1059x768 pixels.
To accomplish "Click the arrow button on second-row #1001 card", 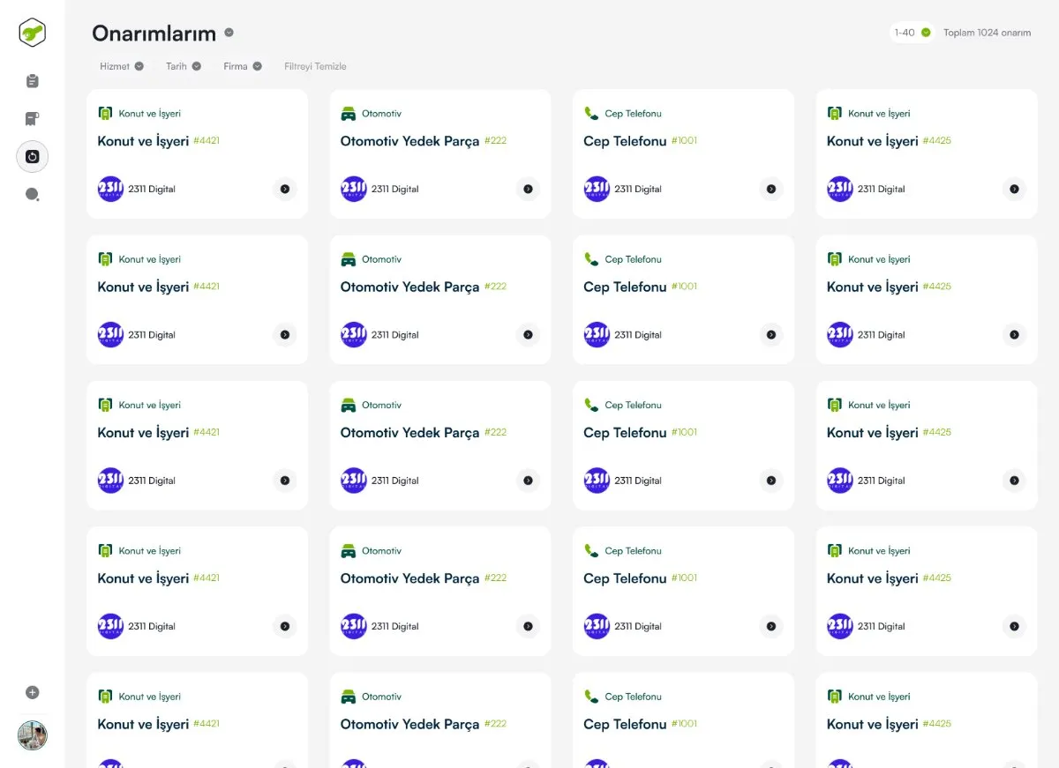I will pos(771,335).
